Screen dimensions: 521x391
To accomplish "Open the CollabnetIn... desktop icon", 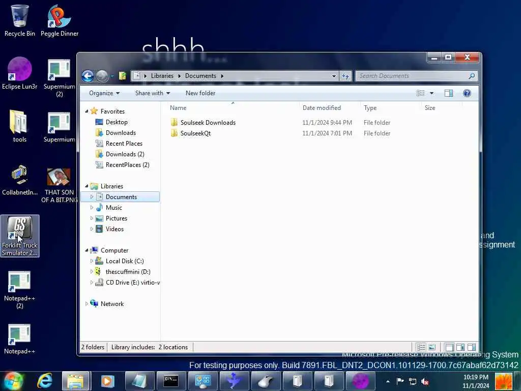I will click(x=20, y=180).
